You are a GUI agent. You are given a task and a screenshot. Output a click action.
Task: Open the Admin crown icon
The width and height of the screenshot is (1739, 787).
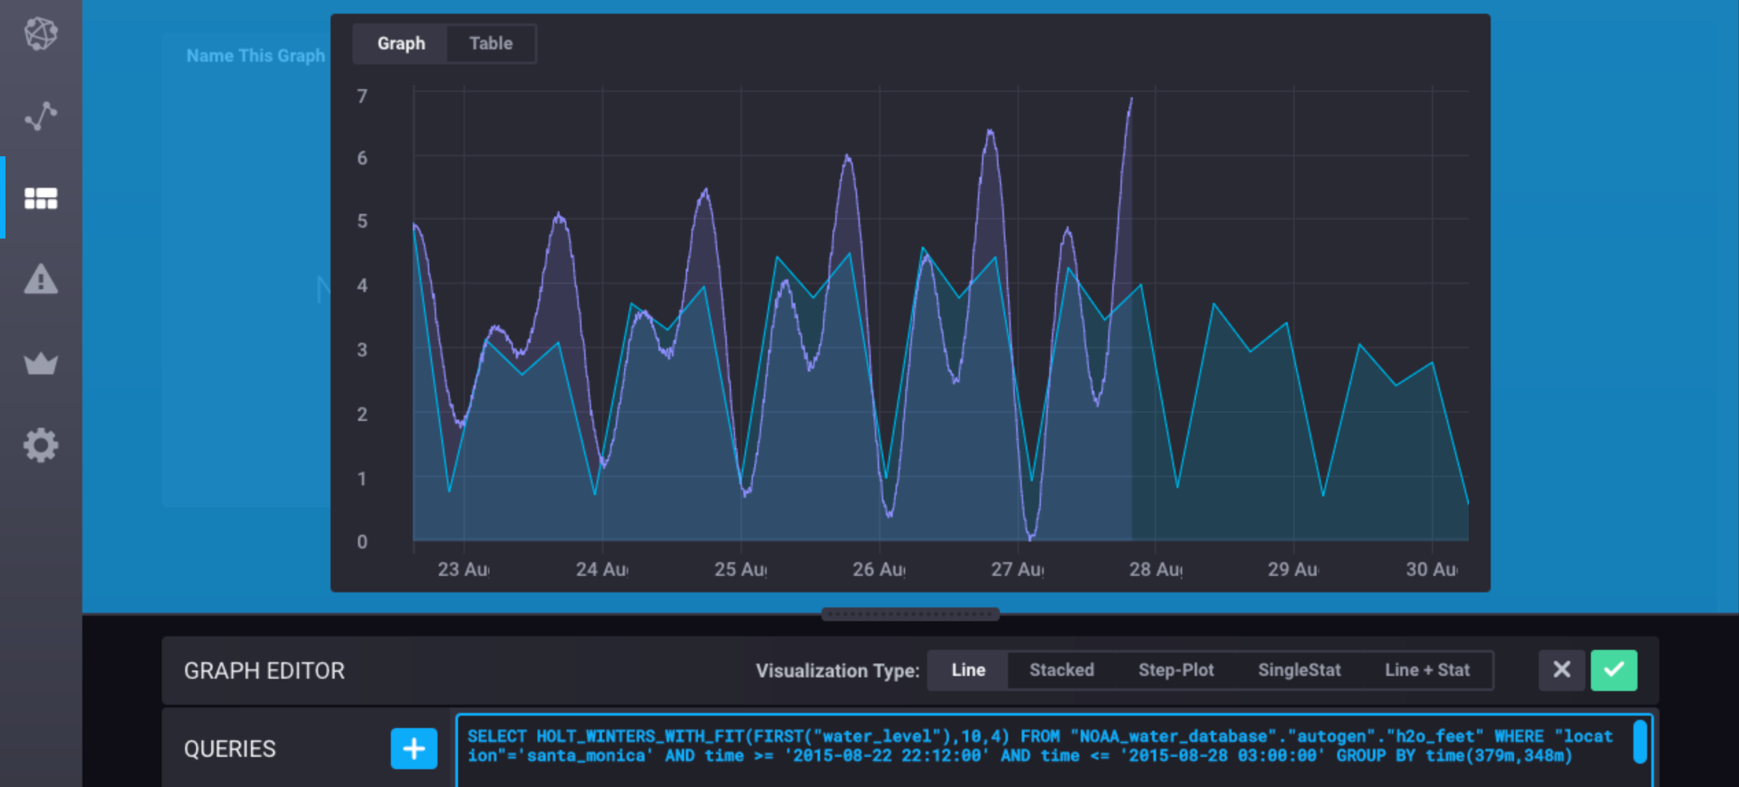pos(40,363)
